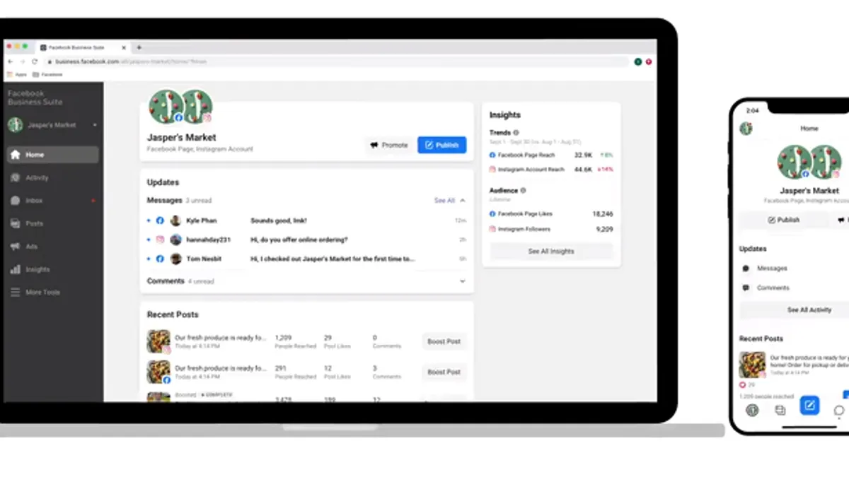Click the Trends info icon

[x=516, y=133]
